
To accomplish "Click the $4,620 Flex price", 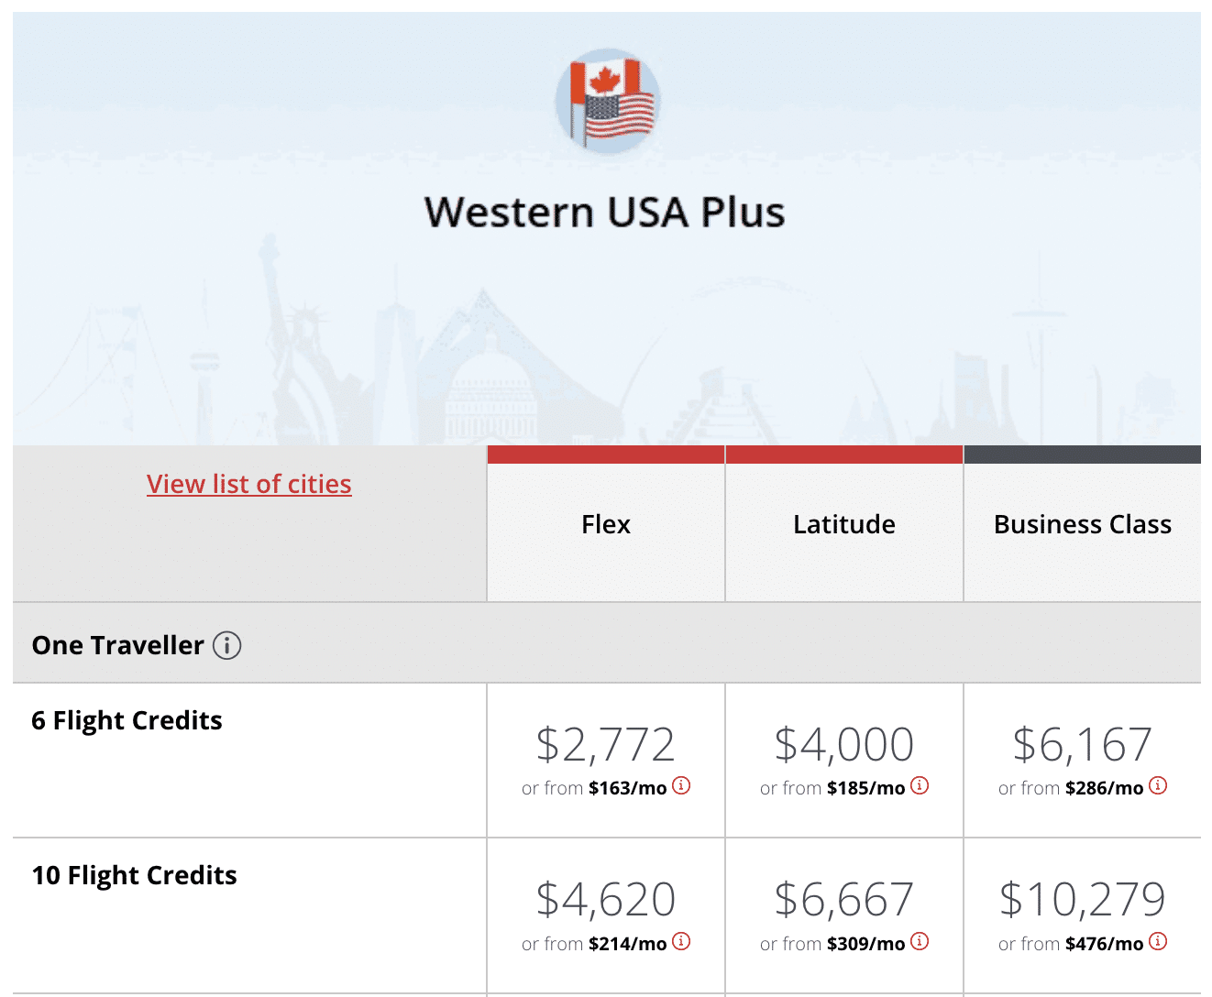I will (606, 899).
